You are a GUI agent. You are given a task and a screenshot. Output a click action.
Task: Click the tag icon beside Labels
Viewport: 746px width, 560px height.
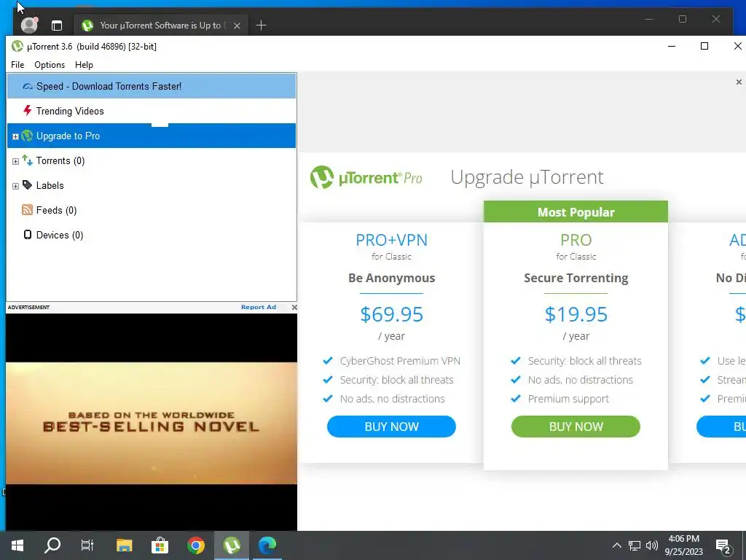pos(28,184)
